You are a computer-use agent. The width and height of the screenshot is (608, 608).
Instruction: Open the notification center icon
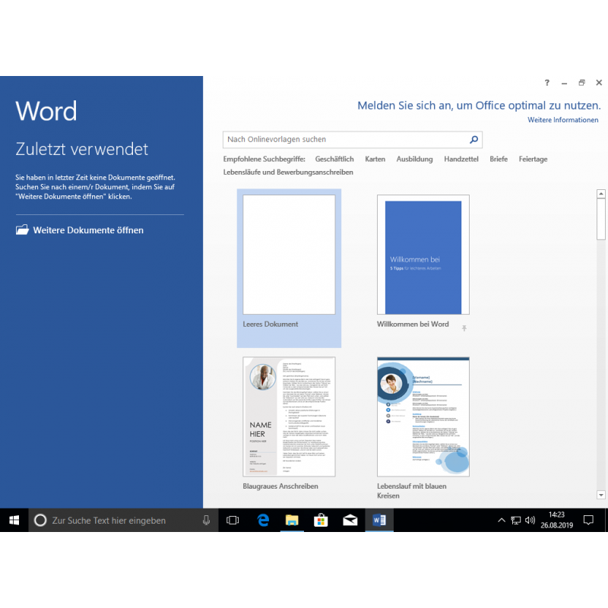tap(588, 520)
